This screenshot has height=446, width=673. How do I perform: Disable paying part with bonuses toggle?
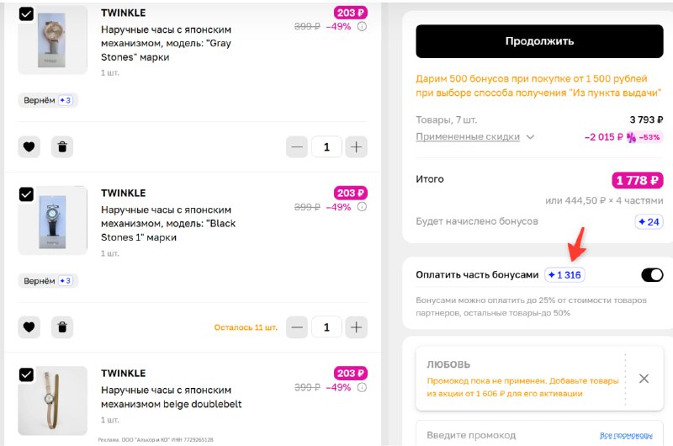point(652,275)
